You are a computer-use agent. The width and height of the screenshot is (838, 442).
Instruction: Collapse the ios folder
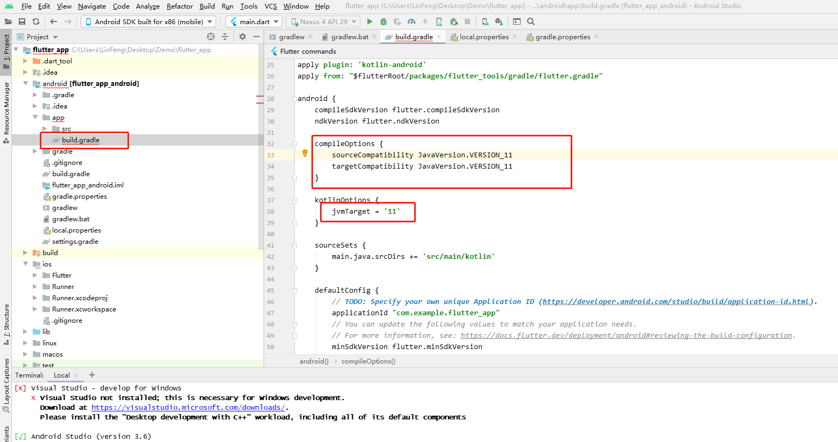coord(25,264)
